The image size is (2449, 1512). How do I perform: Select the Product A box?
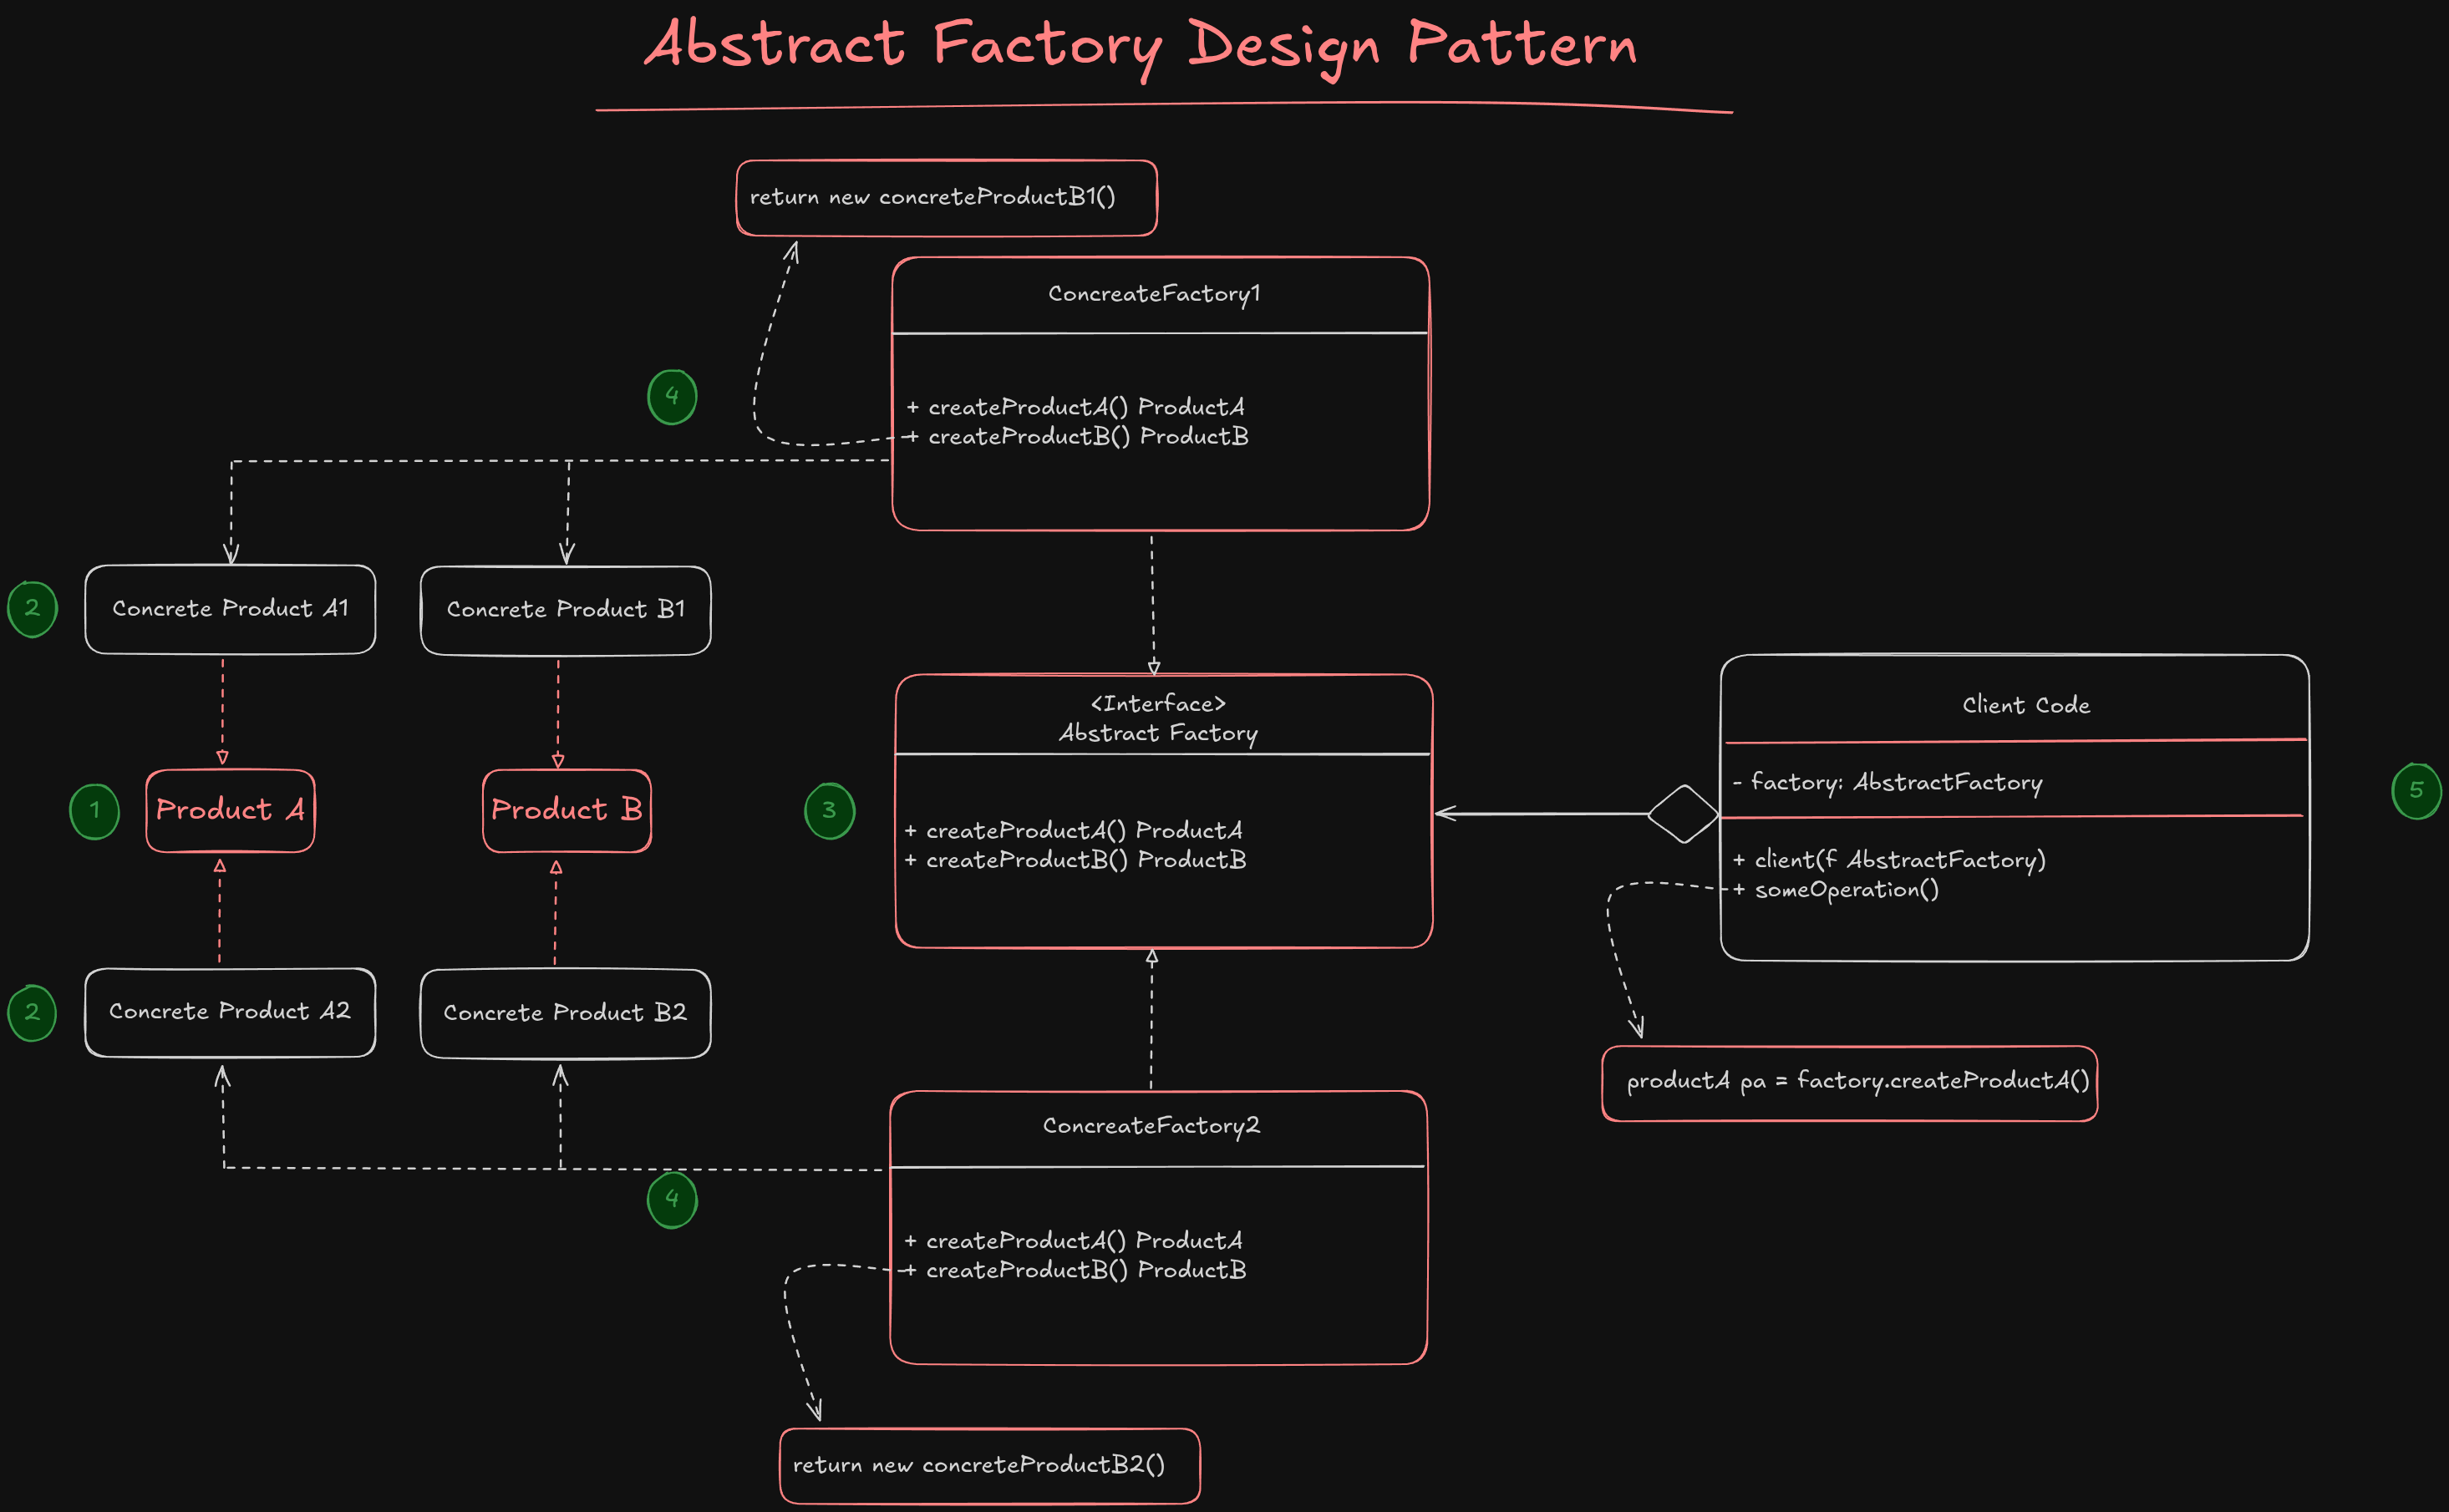(x=230, y=810)
